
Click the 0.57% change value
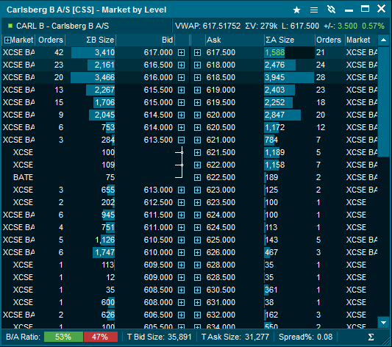(373, 26)
